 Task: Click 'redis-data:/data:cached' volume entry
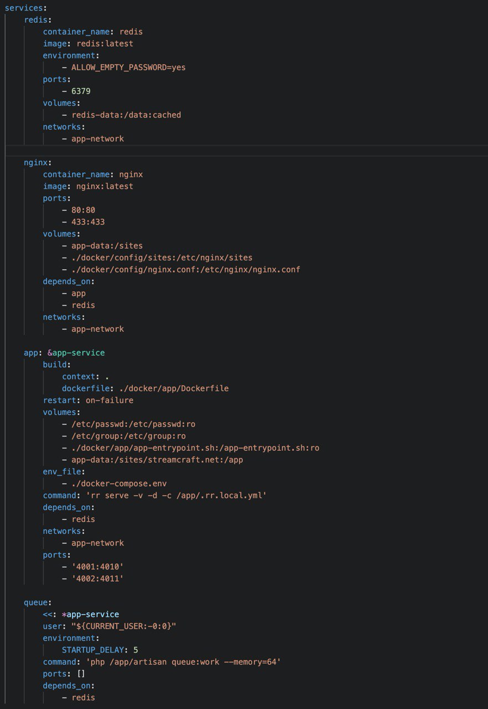126,115
